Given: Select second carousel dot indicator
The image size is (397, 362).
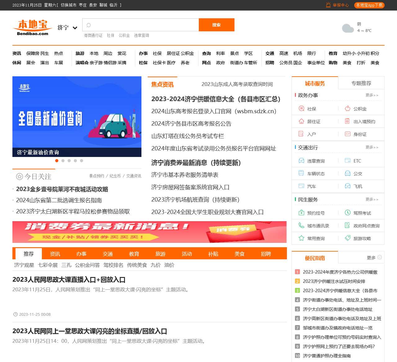Looking at the screenshot, I should tap(63, 161).
